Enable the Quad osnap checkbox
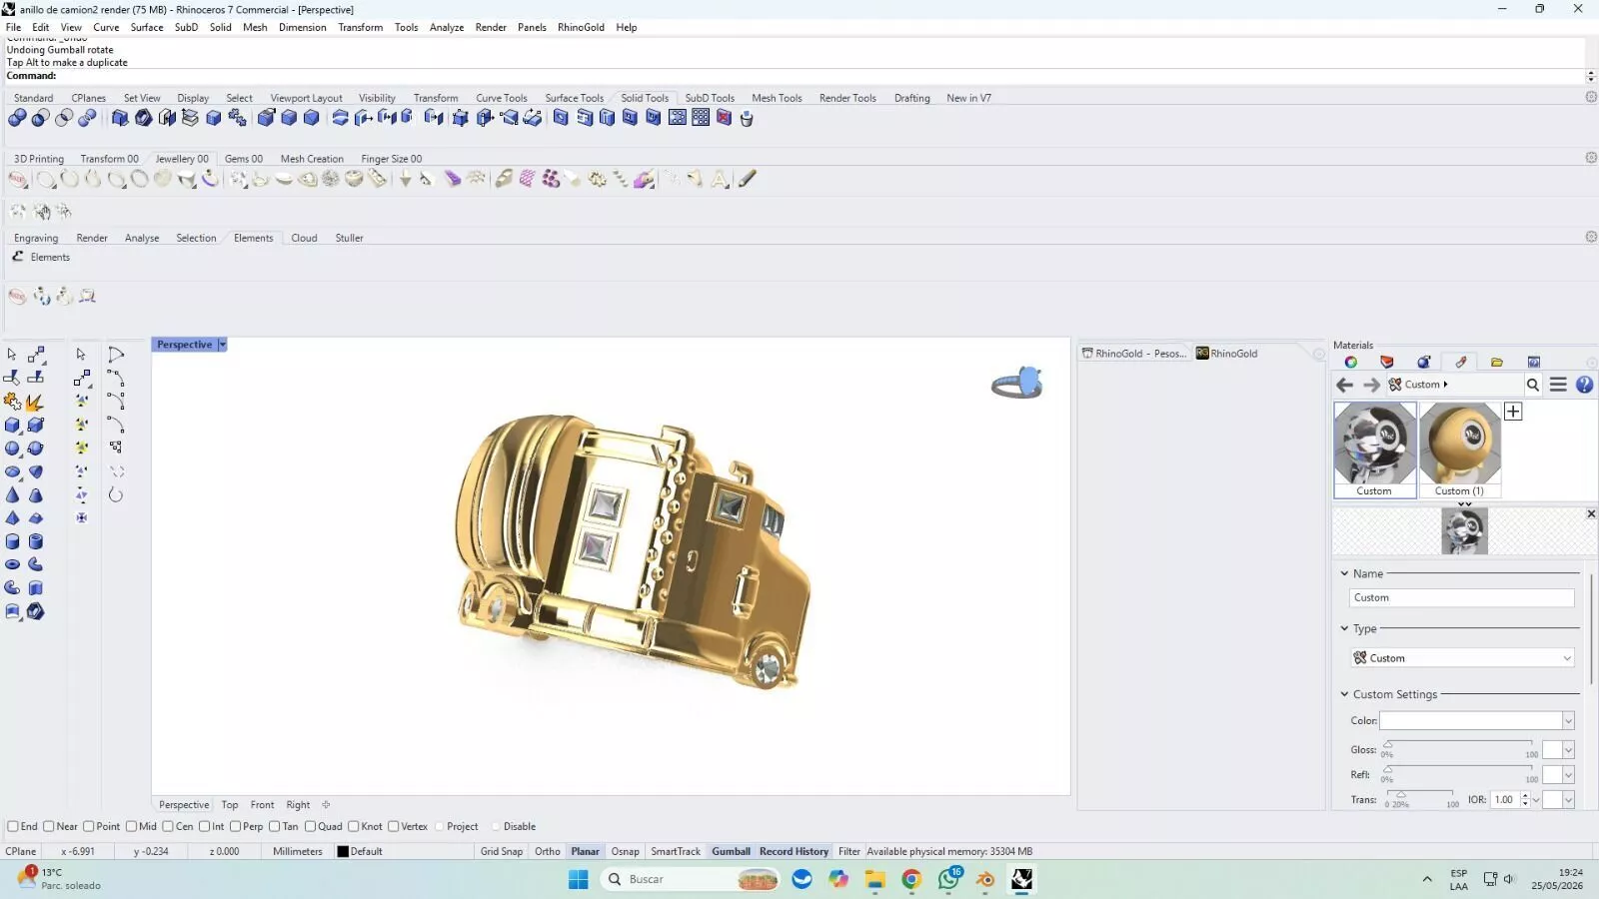1599x899 pixels. point(311,826)
